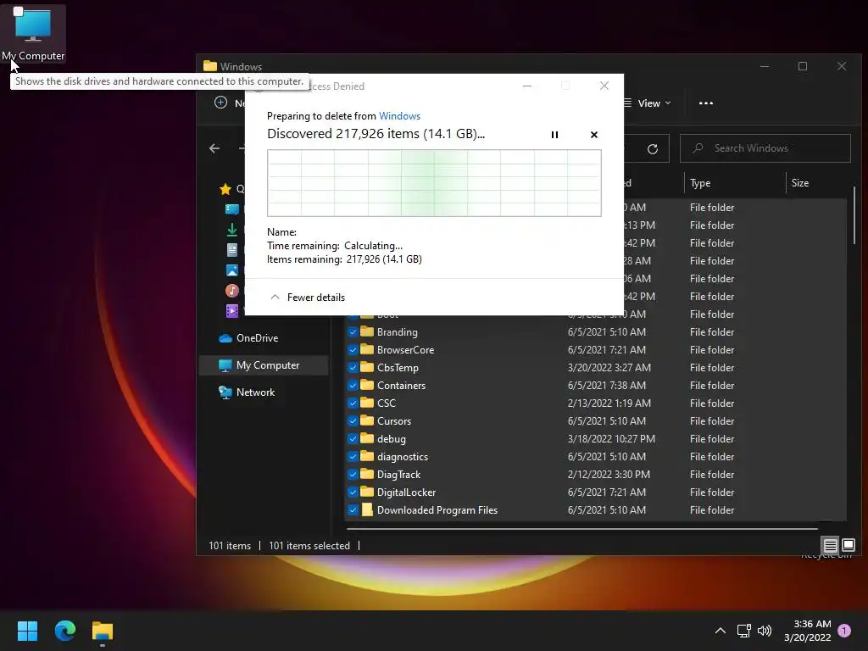Uncheck the BrowserCore folder checkbox

pyautogui.click(x=353, y=350)
